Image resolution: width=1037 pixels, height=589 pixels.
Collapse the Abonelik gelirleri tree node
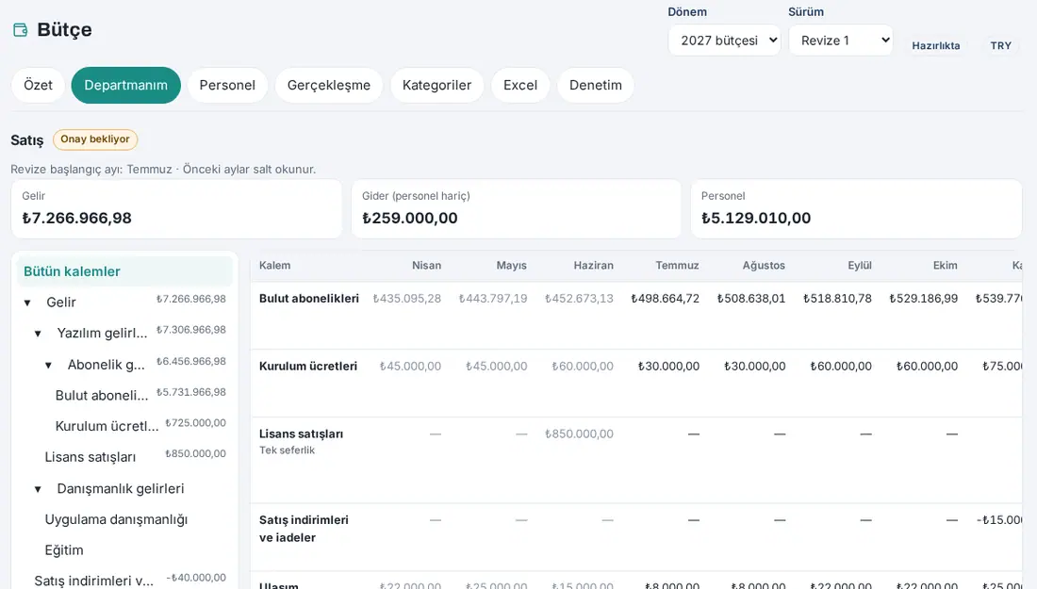coord(48,365)
